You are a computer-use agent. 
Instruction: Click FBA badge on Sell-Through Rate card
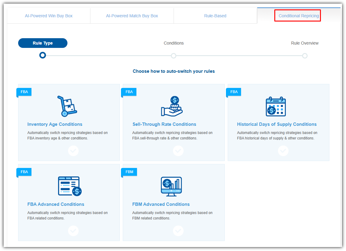tap(129, 92)
